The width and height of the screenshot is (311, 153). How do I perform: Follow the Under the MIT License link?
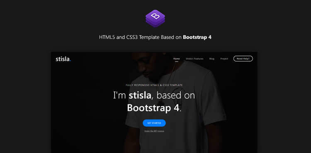pos(154,131)
